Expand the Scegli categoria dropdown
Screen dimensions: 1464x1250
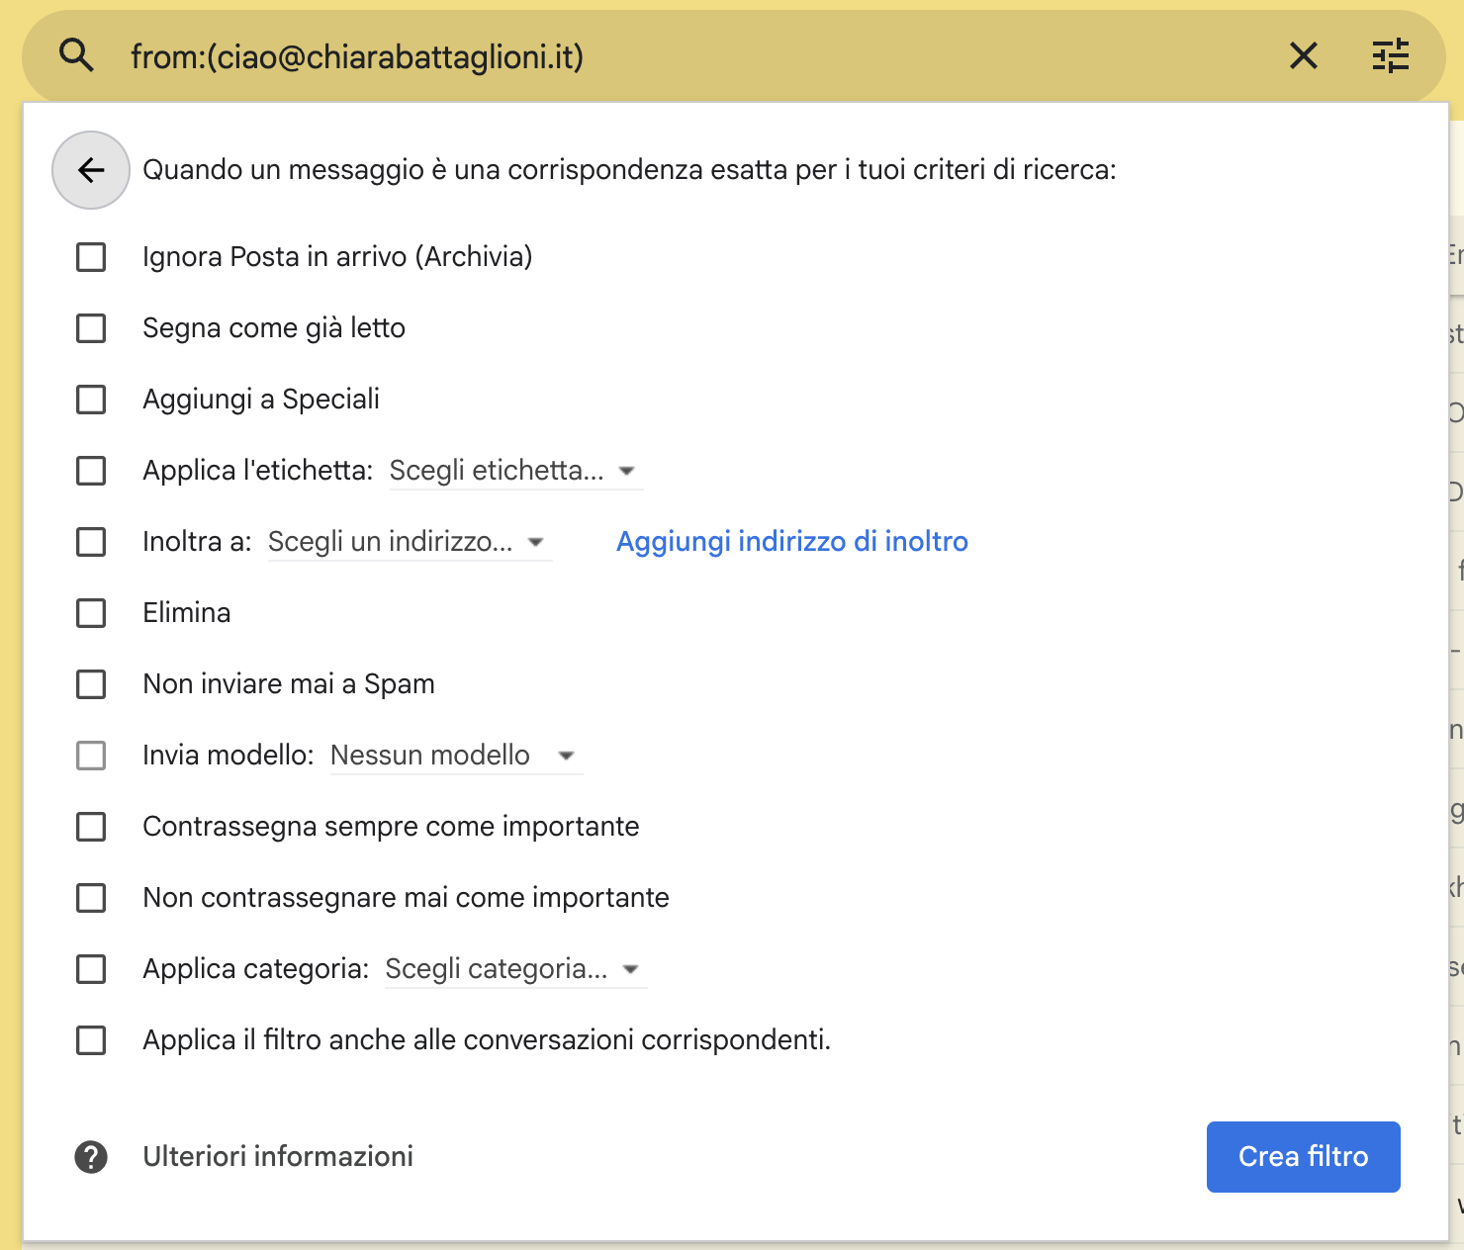coord(514,969)
